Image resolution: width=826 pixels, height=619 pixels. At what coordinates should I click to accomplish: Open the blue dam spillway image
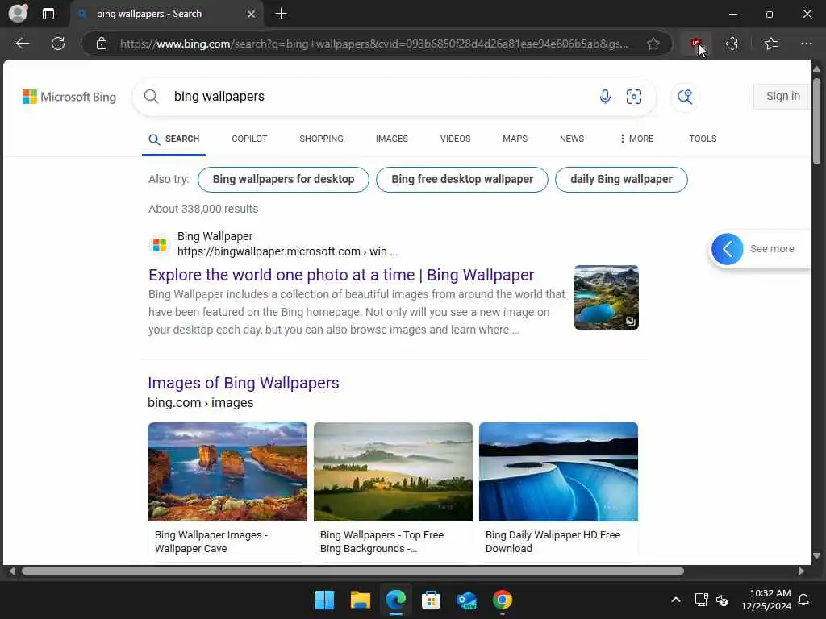(558, 472)
